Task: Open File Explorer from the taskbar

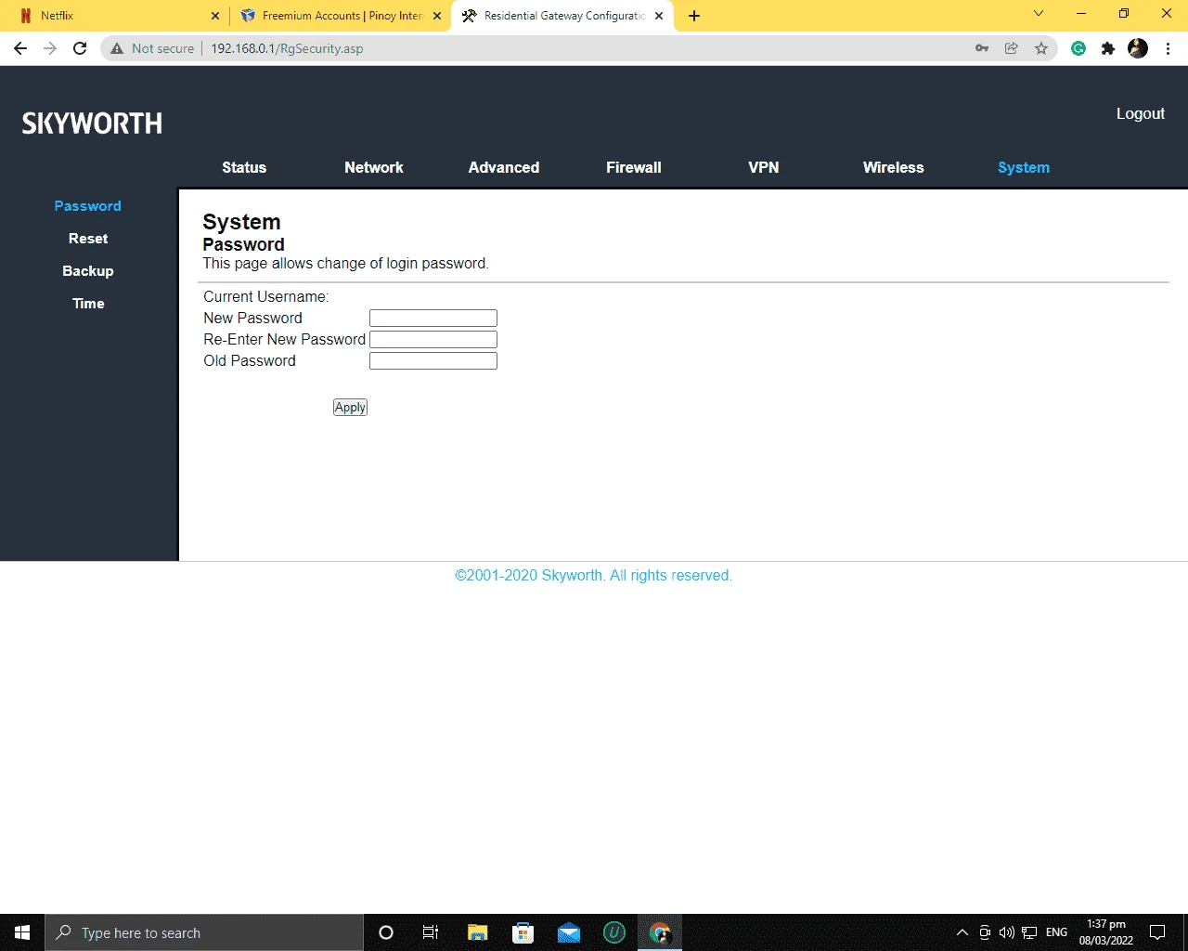Action: (x=478, y=932)
